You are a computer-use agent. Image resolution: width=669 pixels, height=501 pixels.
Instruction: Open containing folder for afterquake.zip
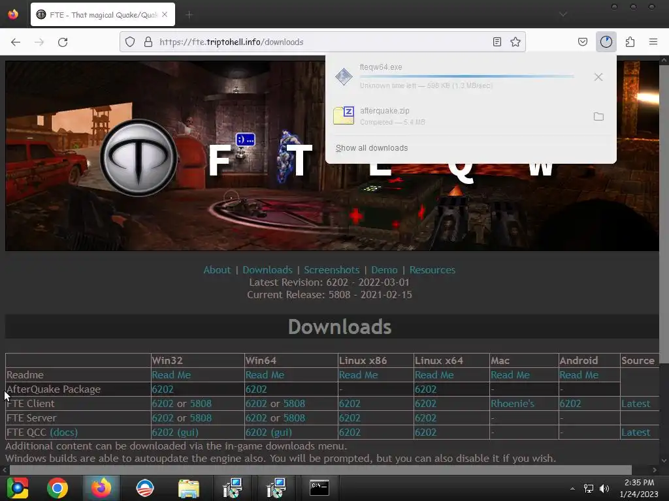tap(598, 116)
